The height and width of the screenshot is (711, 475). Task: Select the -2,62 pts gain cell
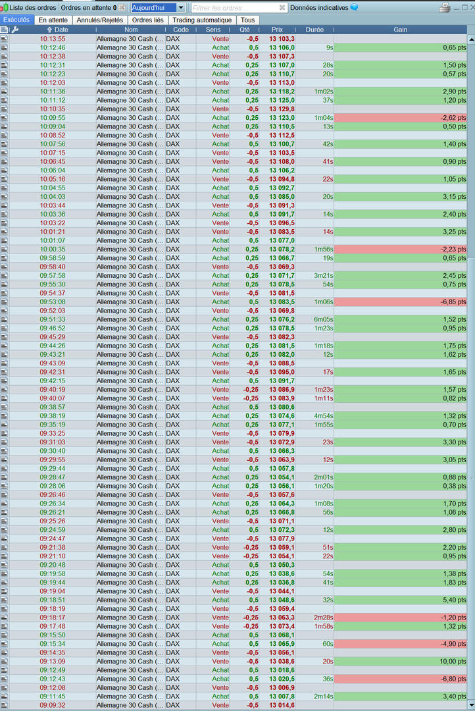(x=400, y=118)
